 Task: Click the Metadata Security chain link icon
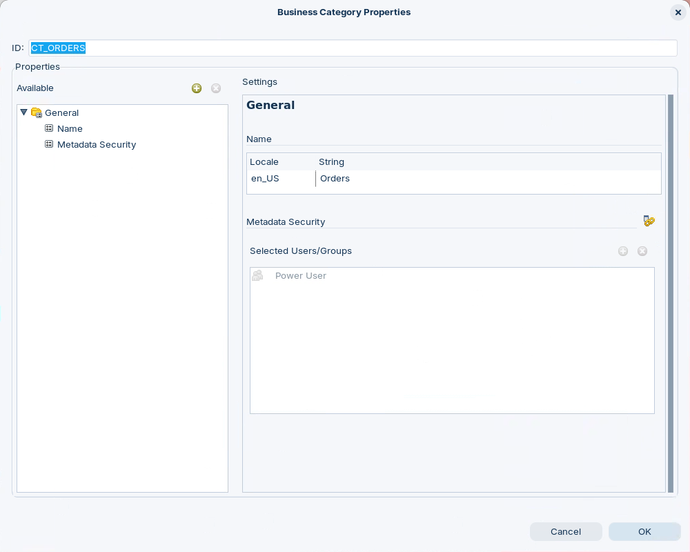pyautogui.click(x=649, y=221)
